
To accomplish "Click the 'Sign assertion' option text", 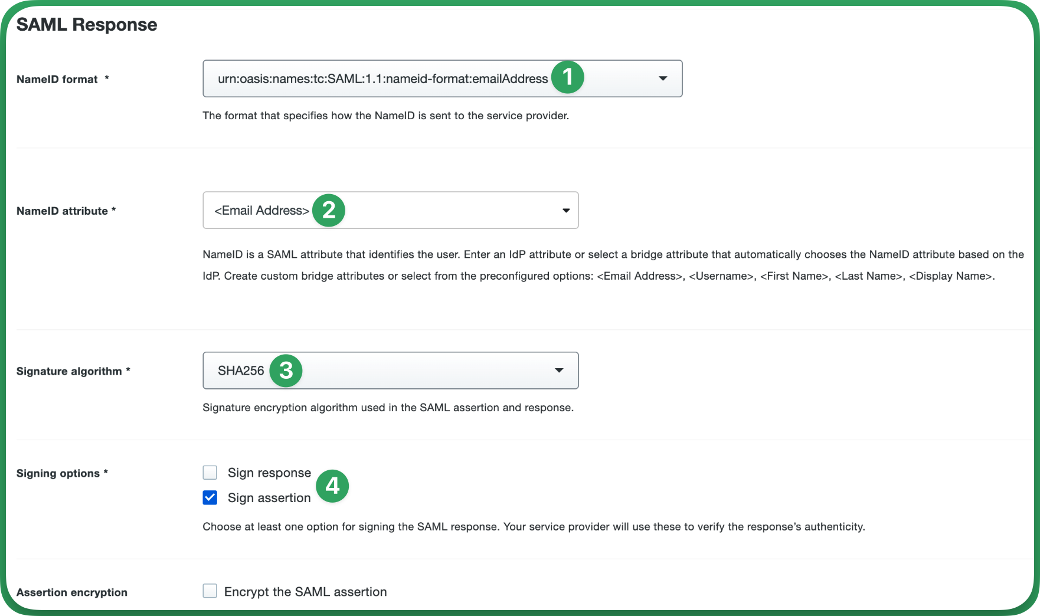I will tap(269, 498).
